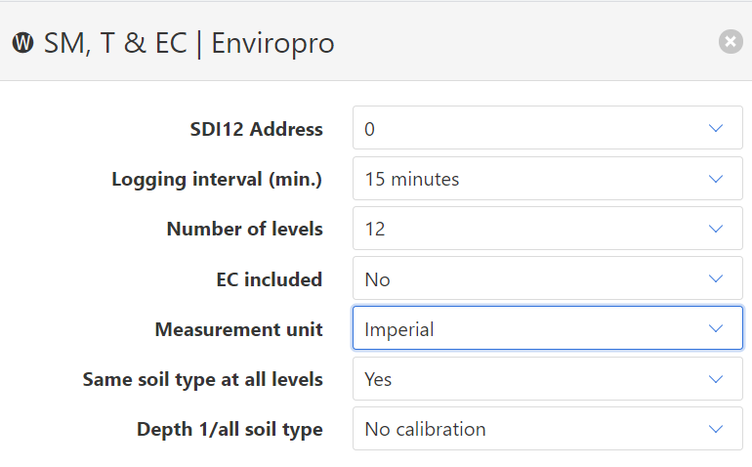This screenshot has height=467, width=752.
Task: Click the chevron arrow beside Imperial
Action: click(x=716, y=329)
